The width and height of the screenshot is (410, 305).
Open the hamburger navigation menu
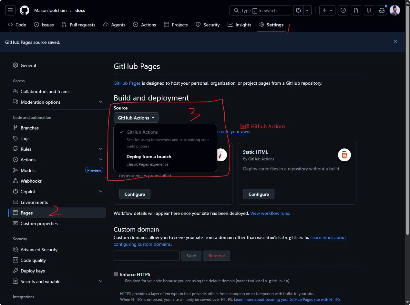coord(10,10)
